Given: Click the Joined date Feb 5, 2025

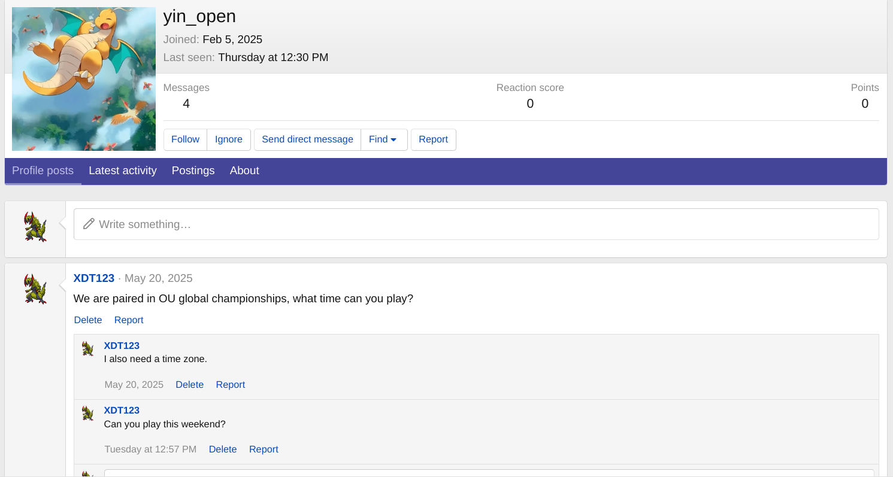Looking at the screenshot, I should [x=232, y=40].
